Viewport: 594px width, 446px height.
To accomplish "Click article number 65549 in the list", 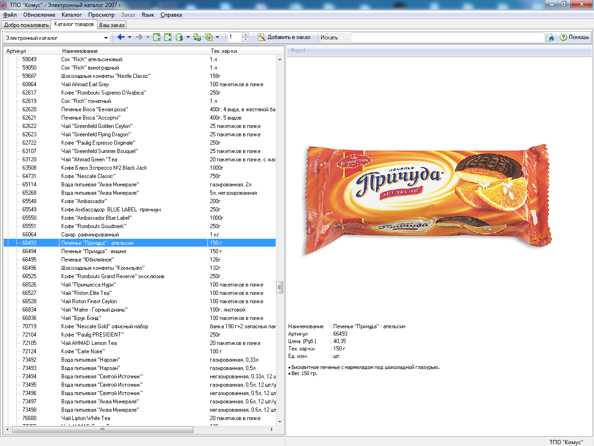I will pos(29,210).
